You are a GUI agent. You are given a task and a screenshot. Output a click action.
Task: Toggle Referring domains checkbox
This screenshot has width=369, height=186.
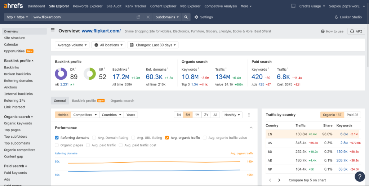57,138
